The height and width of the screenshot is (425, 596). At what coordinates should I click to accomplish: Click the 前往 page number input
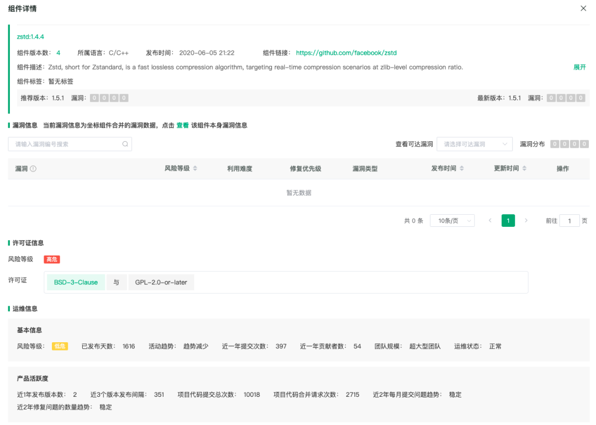[570, 220]
